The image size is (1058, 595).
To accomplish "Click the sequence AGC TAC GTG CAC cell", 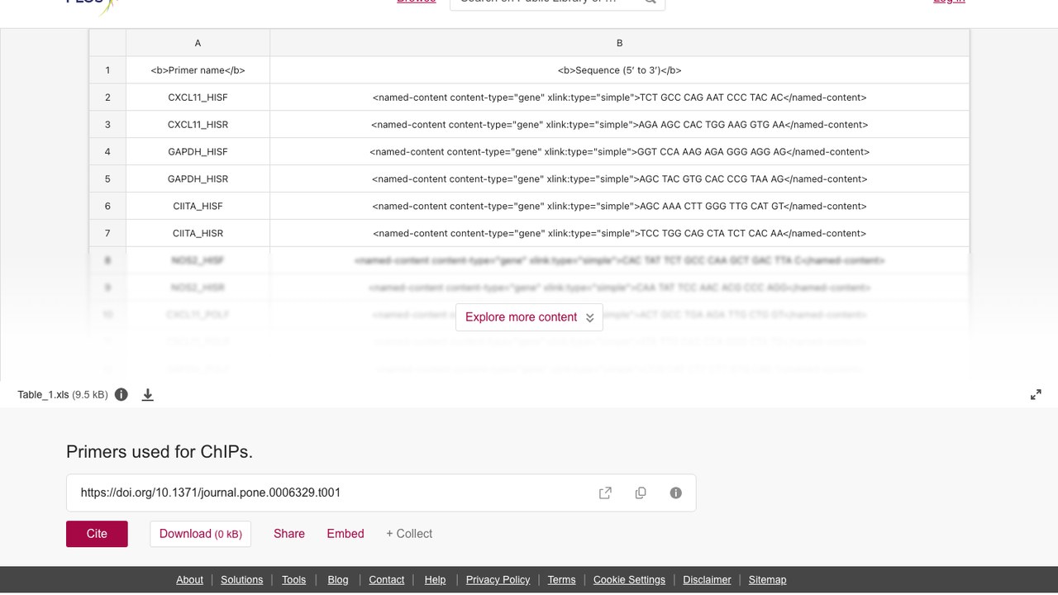I will (x=620, y=179).
